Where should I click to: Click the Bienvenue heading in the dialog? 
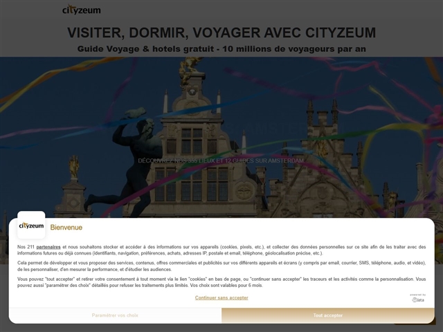pos(66,228)
